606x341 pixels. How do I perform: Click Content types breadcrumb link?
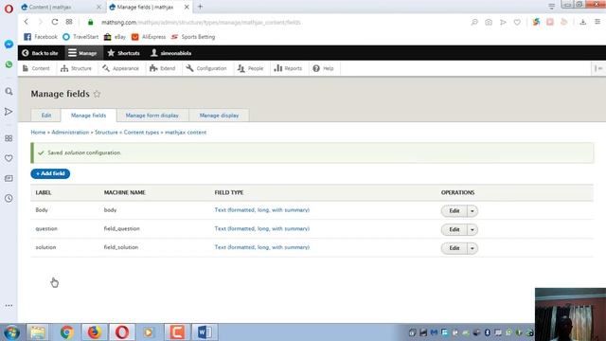pyautogui.click(x=141, y=133)
